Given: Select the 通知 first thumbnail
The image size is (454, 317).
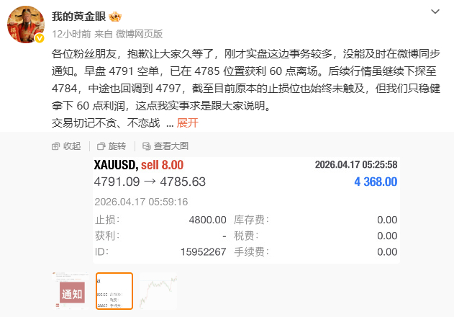Looking at the screenshot, I should click(71, 291).
